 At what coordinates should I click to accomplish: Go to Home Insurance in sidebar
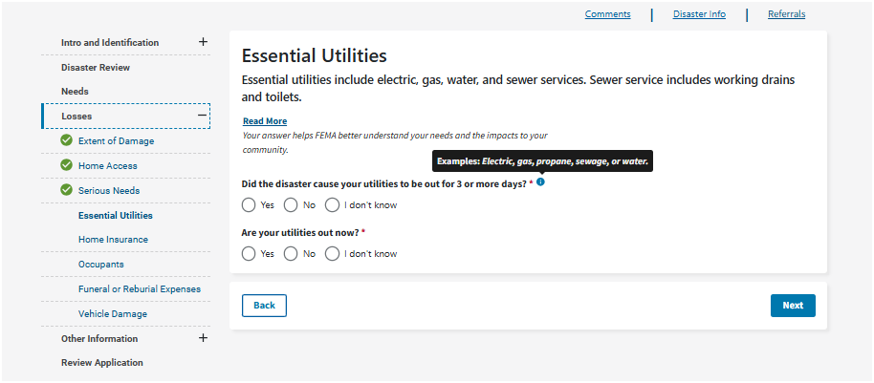click(x=112, y=239)
